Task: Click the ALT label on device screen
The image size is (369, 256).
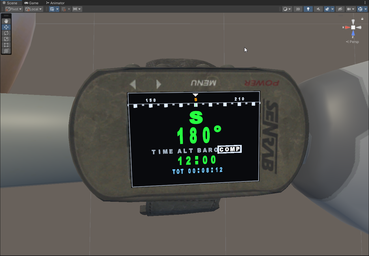Action: pyautogui.click(x=186, y=151)
